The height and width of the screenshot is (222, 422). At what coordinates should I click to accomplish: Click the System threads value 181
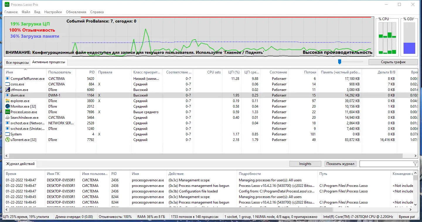point(313,134)
